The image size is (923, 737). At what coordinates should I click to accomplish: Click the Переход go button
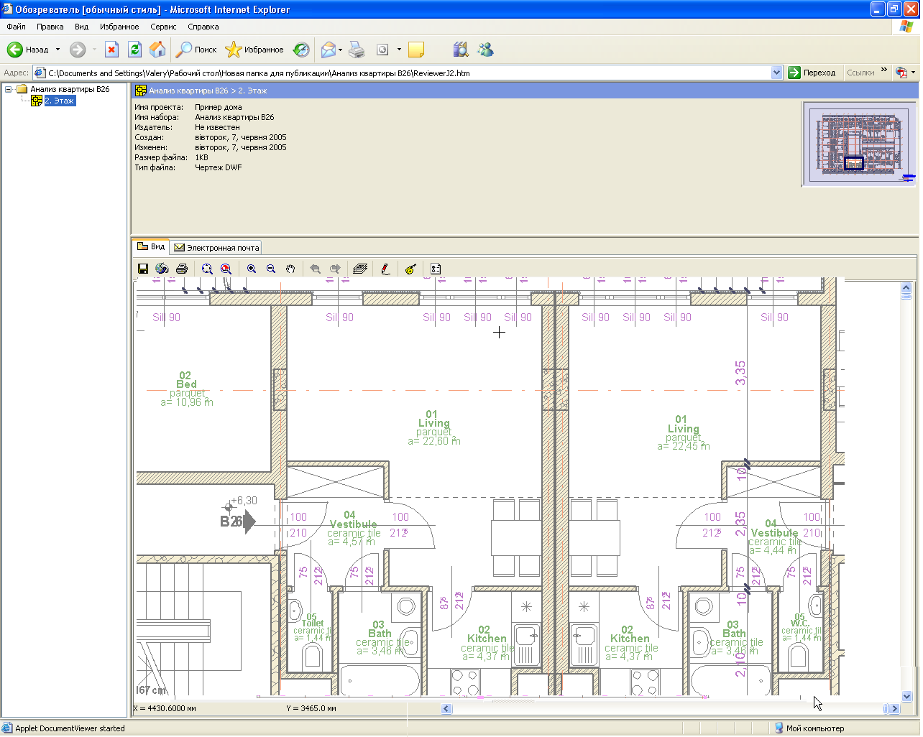point(812,73)
